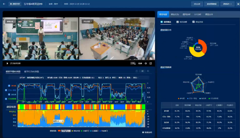Image resolution: width=240 pixels, height=138 pixels.
Task: Click the 对比分析 button
Action: 197,4
